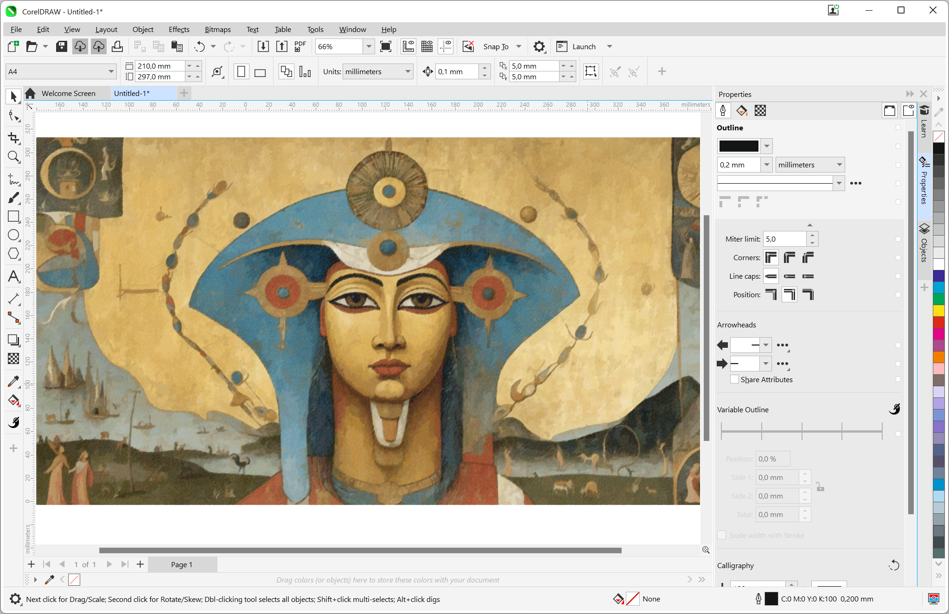The width and height of the screenshot is (949, 614).
Task: Click the Launch button
Action: pos(583,46)
